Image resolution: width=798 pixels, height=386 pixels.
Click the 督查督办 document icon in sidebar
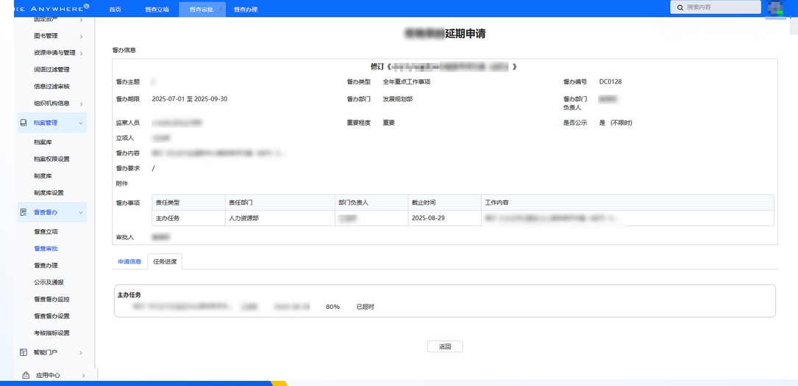coord(24,212)
